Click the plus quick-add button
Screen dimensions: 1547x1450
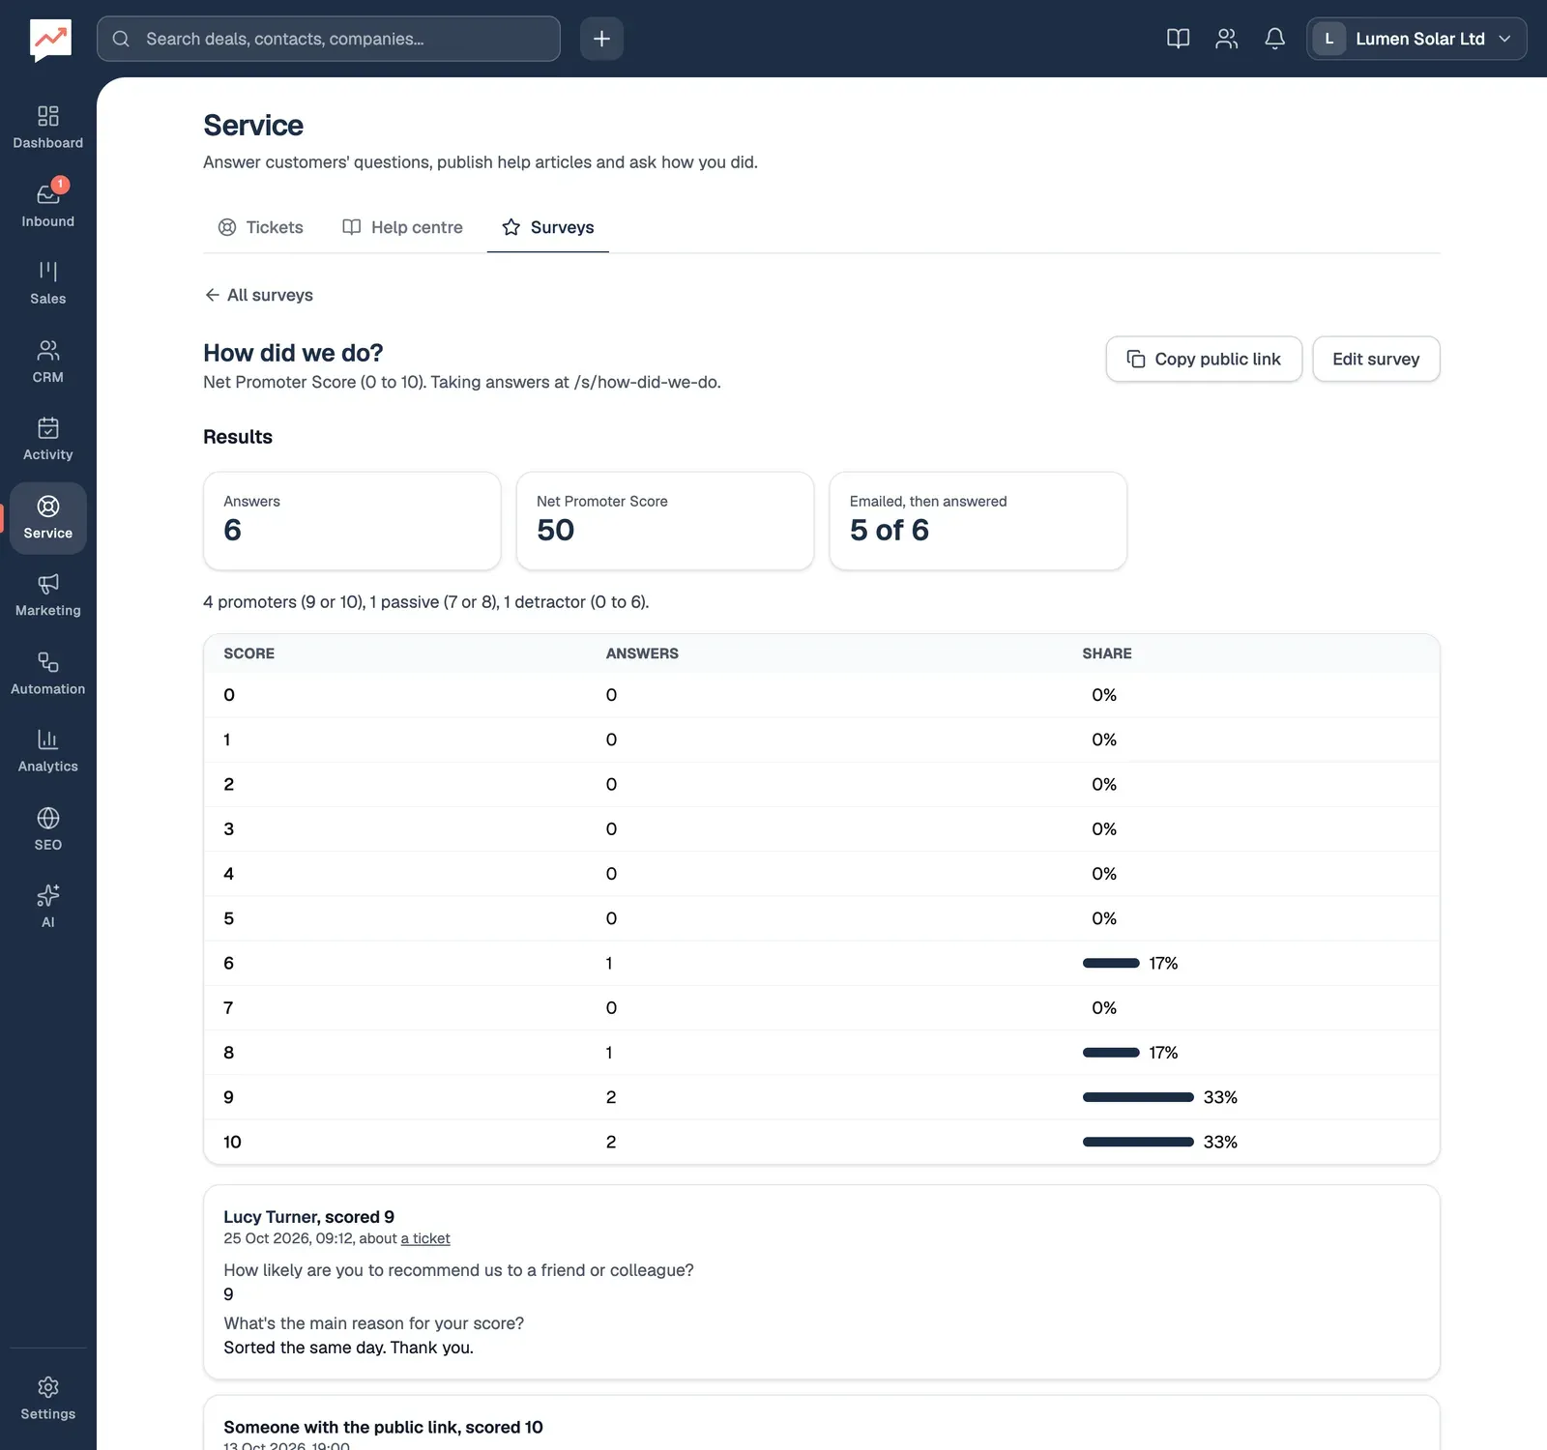point(601,39)
